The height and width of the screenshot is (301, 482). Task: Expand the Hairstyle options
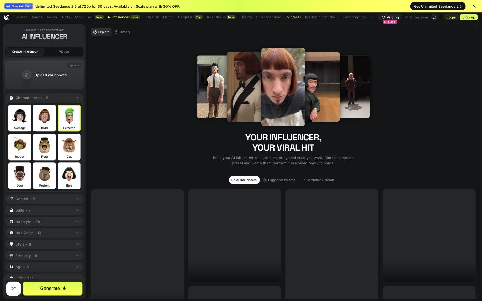pyautogui.click(x=44, y=222)
